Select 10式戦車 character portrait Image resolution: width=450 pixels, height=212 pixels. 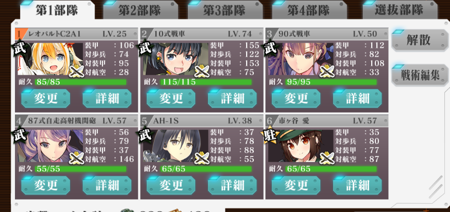(176, 59)
